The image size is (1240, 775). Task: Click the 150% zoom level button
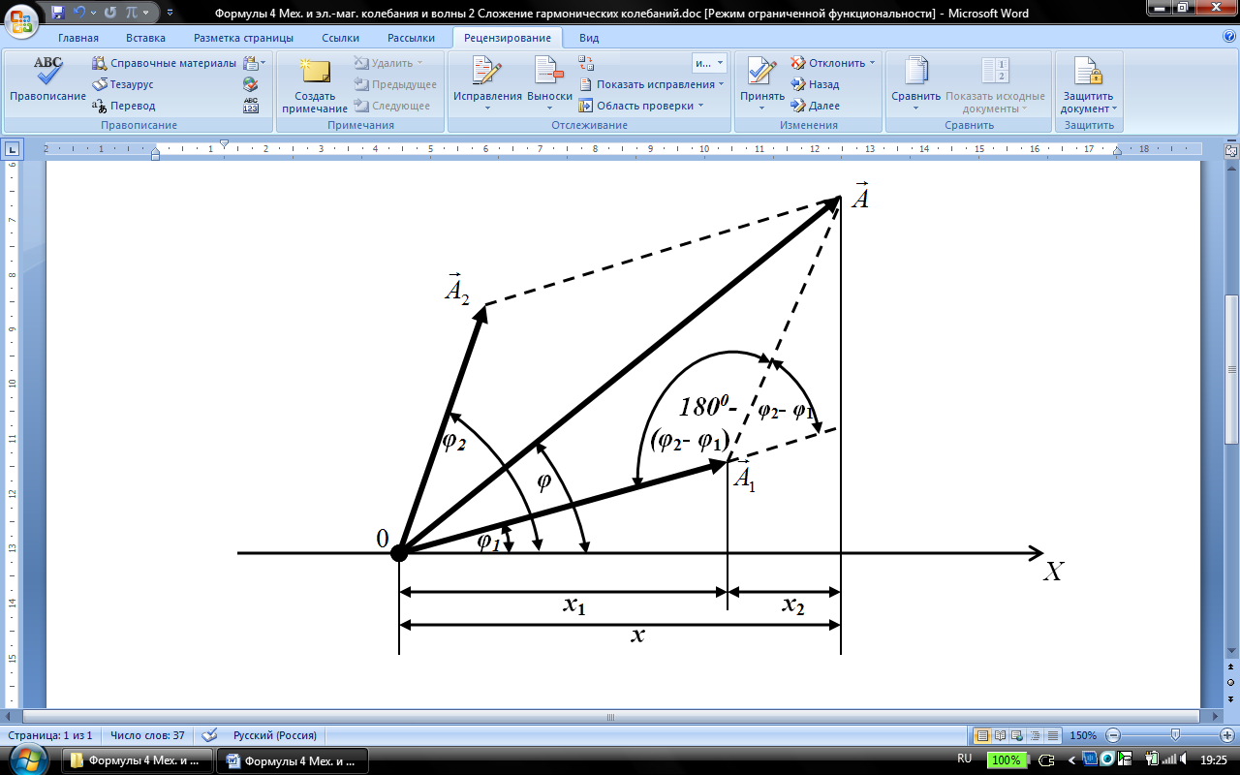pos(1085,735)
